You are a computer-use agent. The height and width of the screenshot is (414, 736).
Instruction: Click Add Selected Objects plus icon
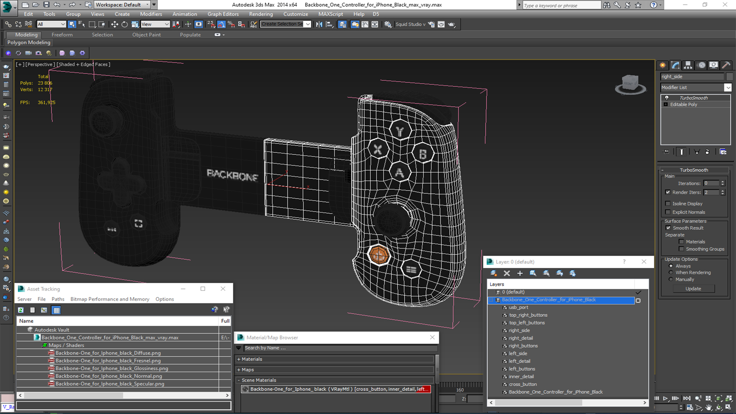click(520, 273)
